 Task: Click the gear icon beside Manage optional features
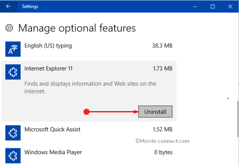coord(9,28)
